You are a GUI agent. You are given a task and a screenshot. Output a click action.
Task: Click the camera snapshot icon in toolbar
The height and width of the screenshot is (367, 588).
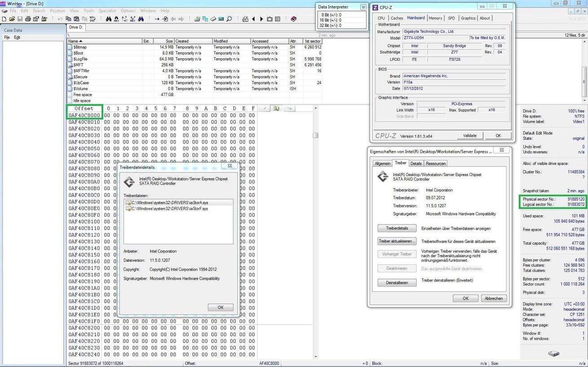tap(269, 19)
